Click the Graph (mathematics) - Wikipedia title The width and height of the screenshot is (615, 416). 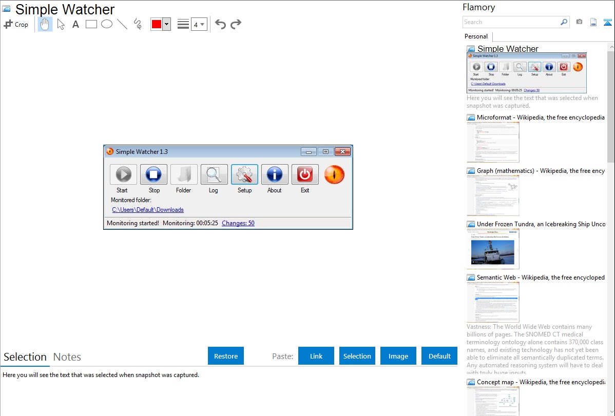click(x=541, y=171)
